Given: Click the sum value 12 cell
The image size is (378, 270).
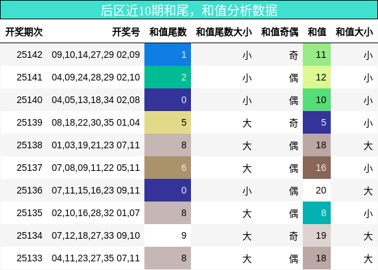Looking at the screenshot, I should pos(317,77).
